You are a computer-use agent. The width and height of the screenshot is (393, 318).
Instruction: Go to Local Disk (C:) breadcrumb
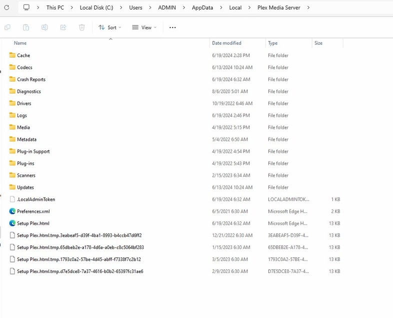click(96, 7)
